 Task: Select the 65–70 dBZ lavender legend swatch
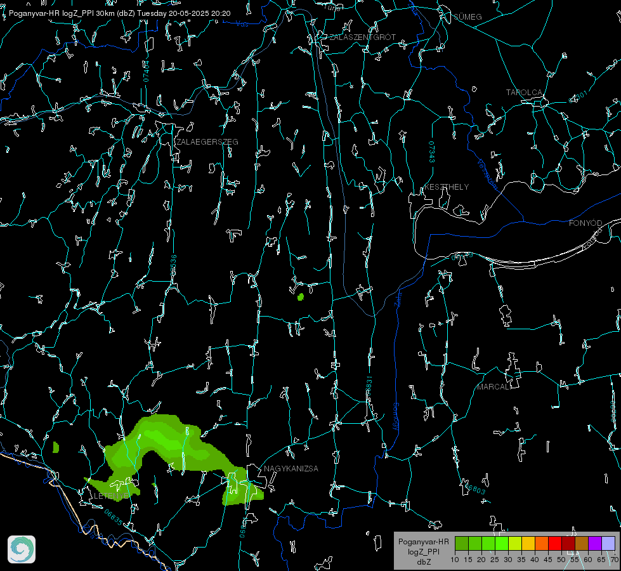[608, 543]
